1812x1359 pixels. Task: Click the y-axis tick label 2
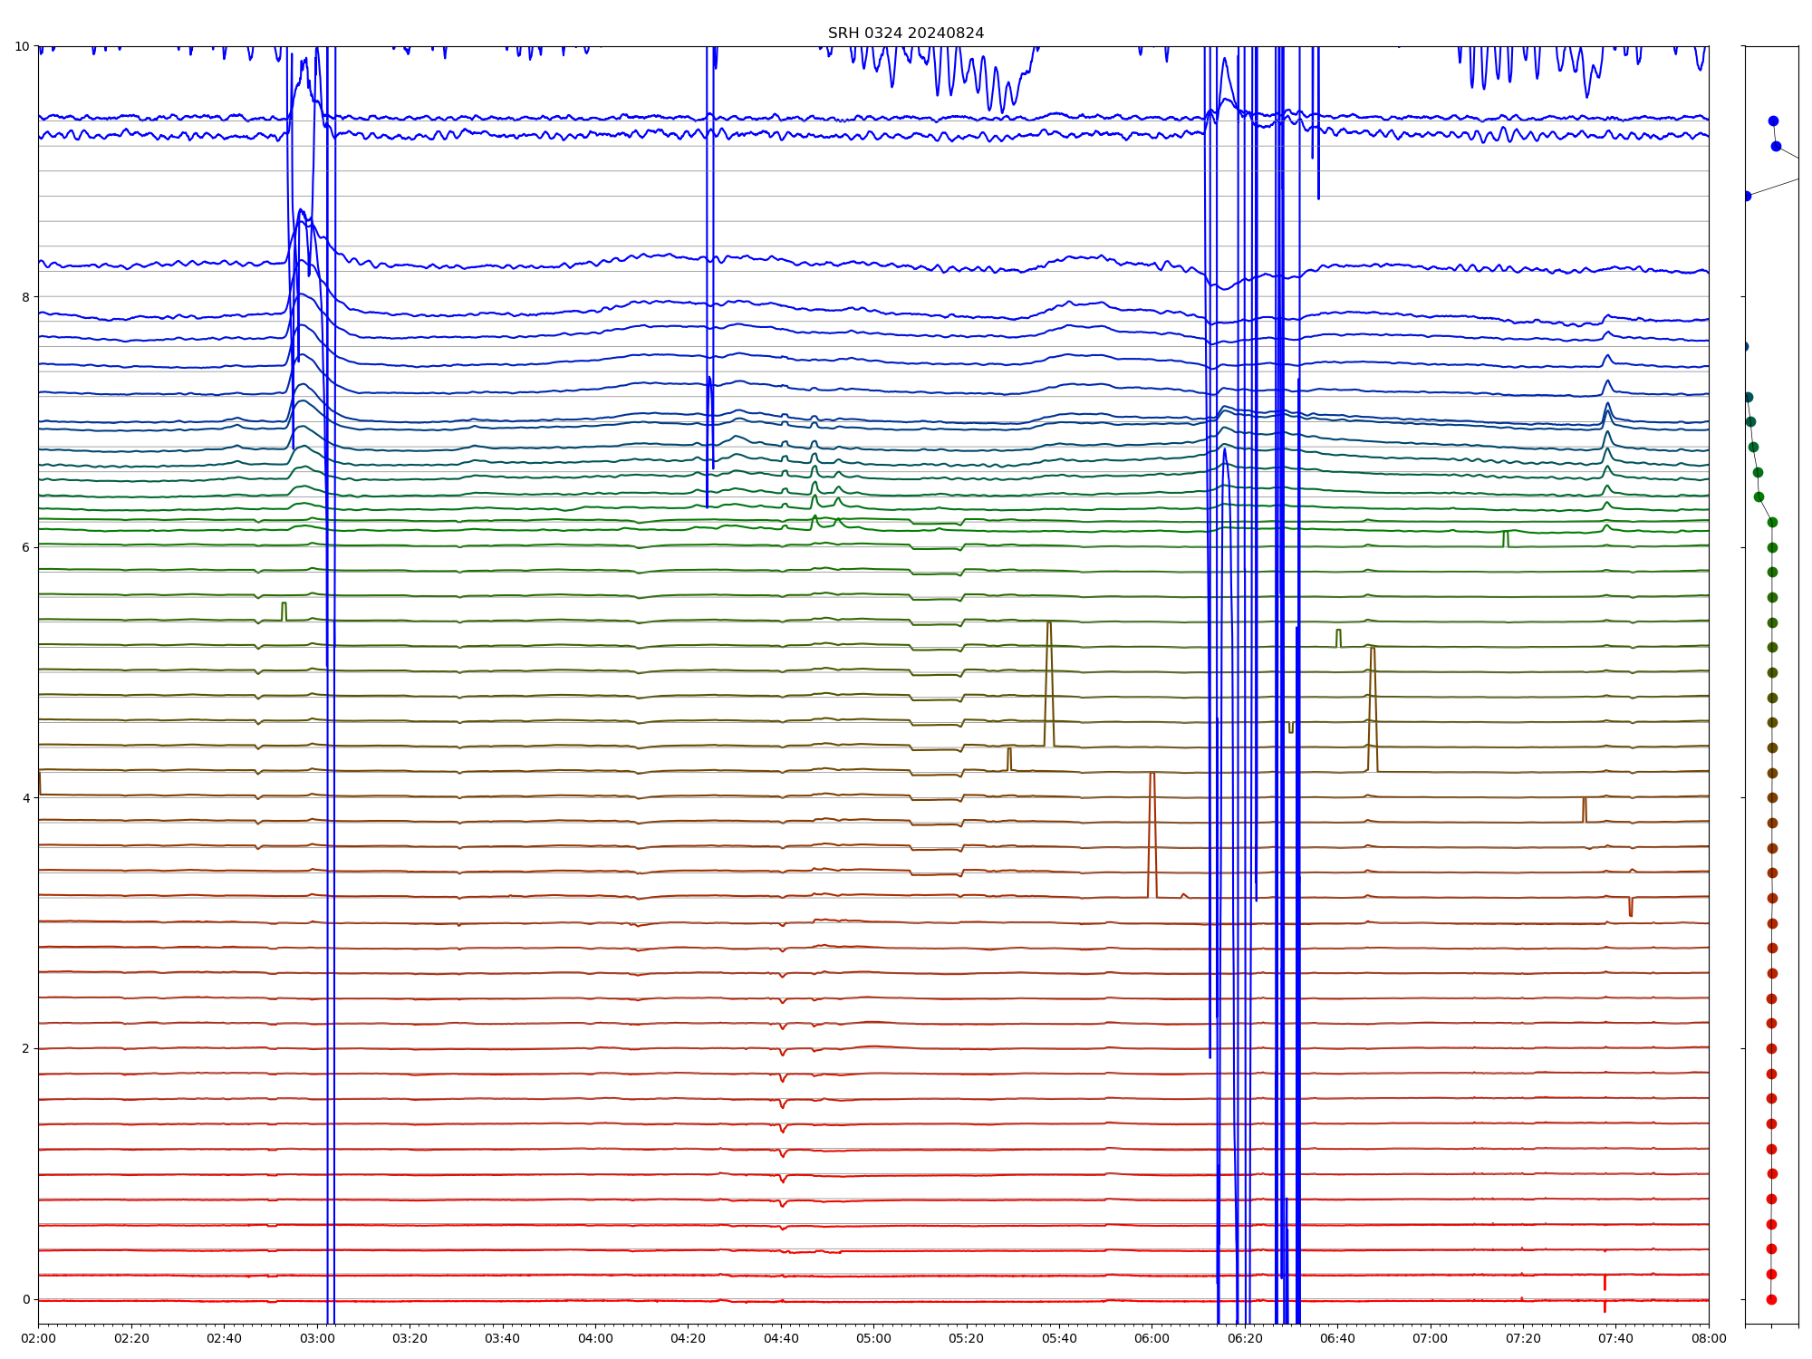(x=25, y=1048)
